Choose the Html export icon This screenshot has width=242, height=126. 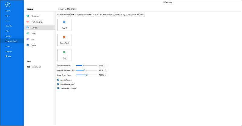[x=28, y=33]
